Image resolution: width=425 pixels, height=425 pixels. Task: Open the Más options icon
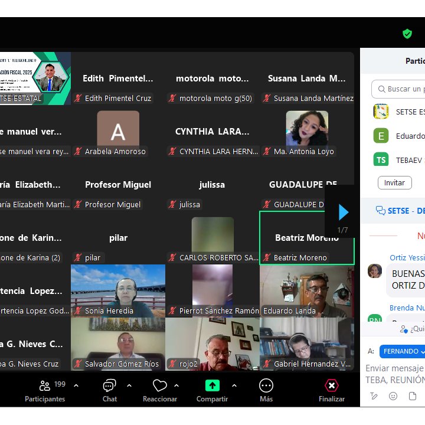point(266,385)
